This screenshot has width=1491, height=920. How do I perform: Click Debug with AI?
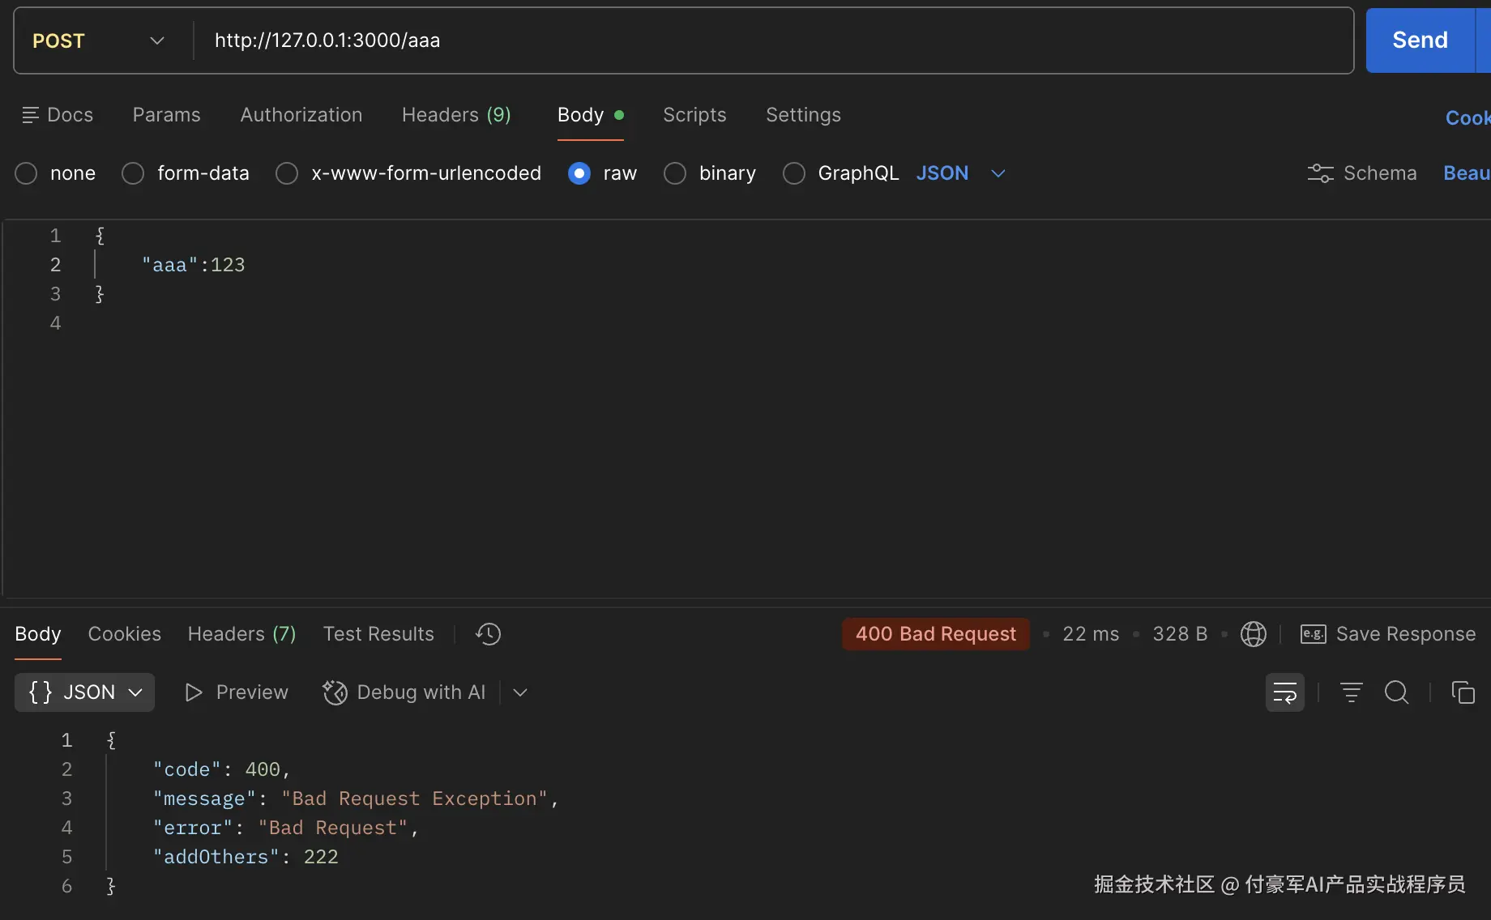[x=404, y=692]
